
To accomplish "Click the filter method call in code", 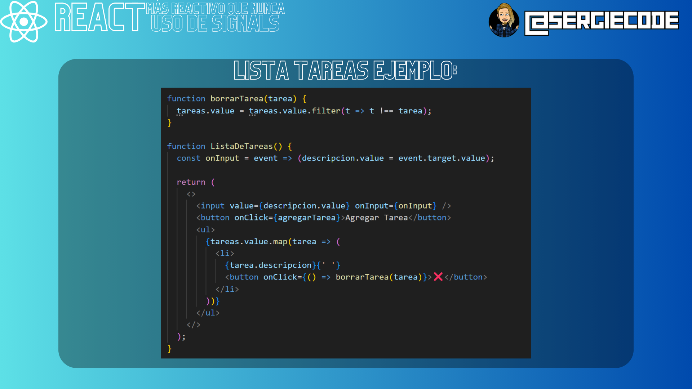I will (x=326, y=111).
